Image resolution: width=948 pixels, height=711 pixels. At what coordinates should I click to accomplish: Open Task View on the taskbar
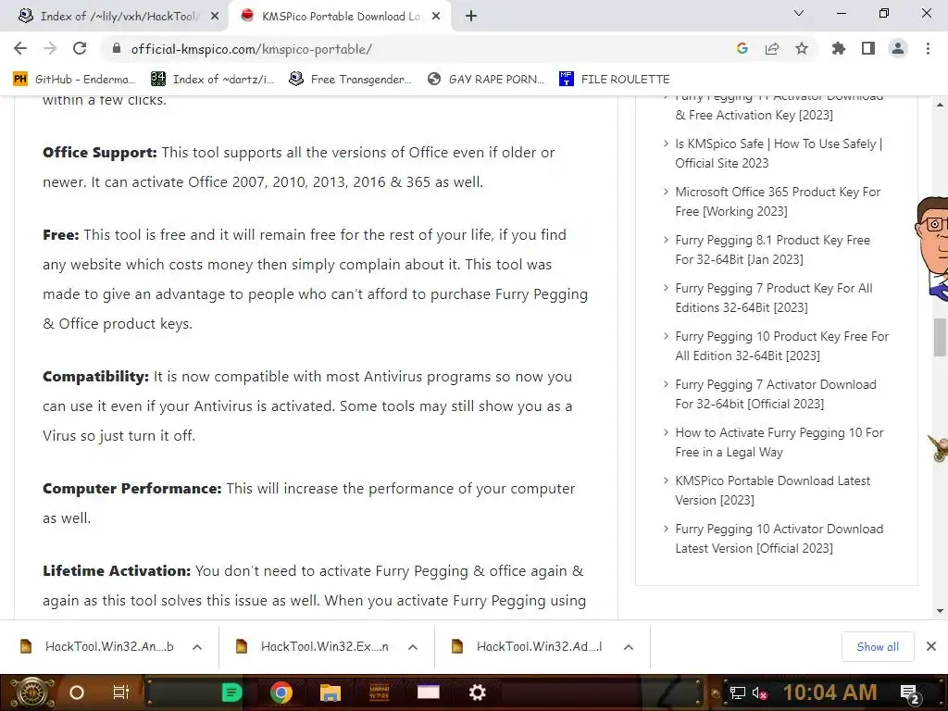coord(121,692)
